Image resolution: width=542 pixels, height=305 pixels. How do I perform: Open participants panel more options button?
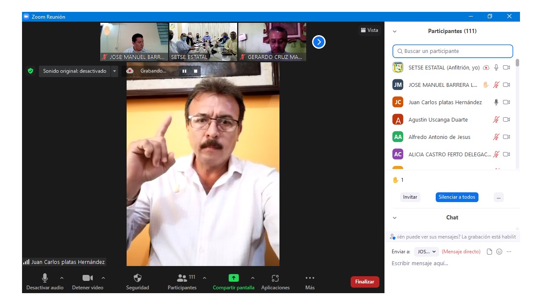click(499, 197)
